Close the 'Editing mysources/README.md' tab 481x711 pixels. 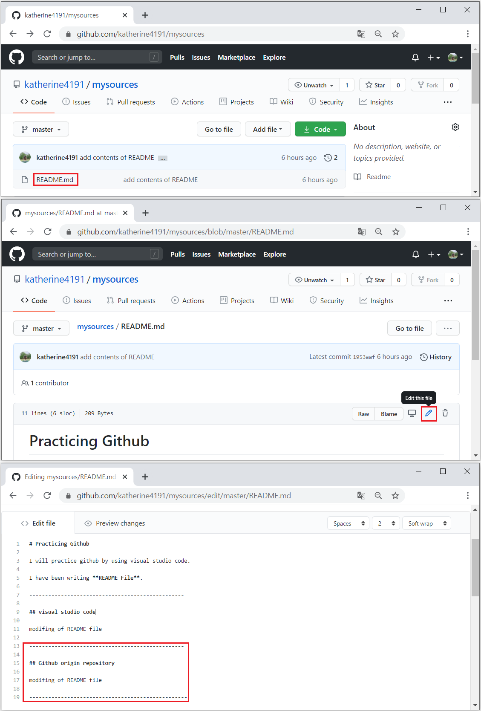tap(125, 477)
